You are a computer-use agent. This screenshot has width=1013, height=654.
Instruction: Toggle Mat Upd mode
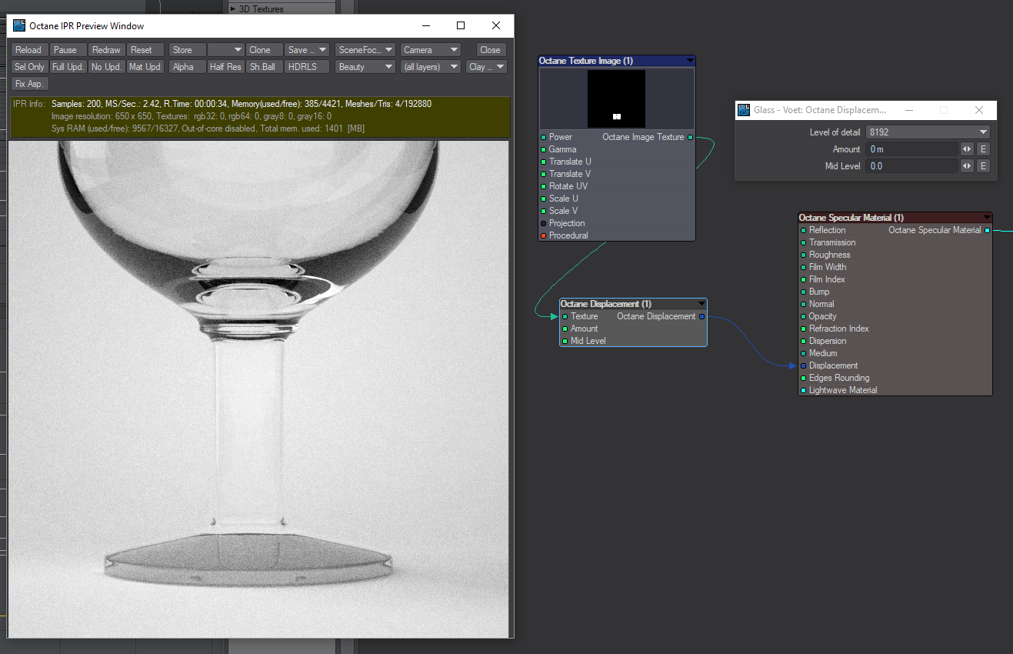tap(145, 67)
